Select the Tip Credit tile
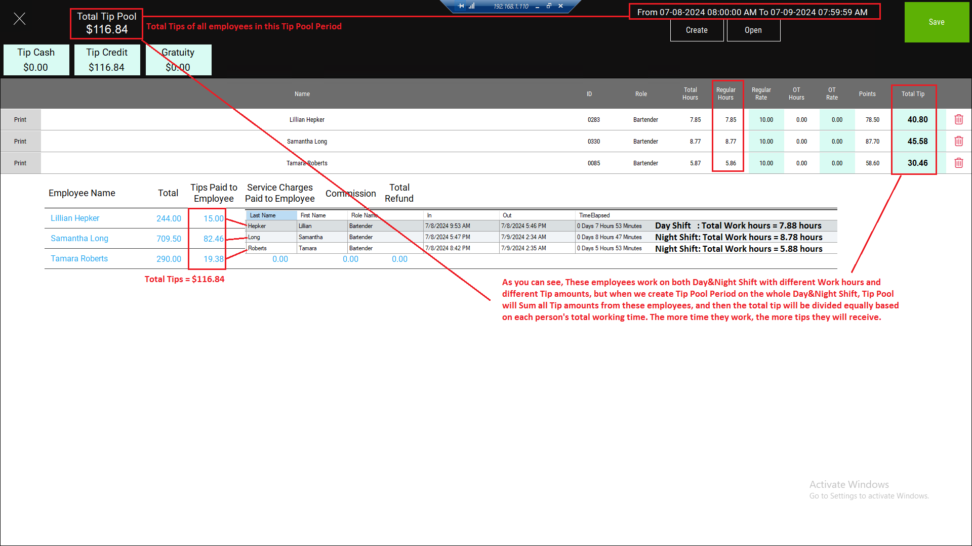The width and height of the screenshot is (972, 546). click(x=107, y=60)
